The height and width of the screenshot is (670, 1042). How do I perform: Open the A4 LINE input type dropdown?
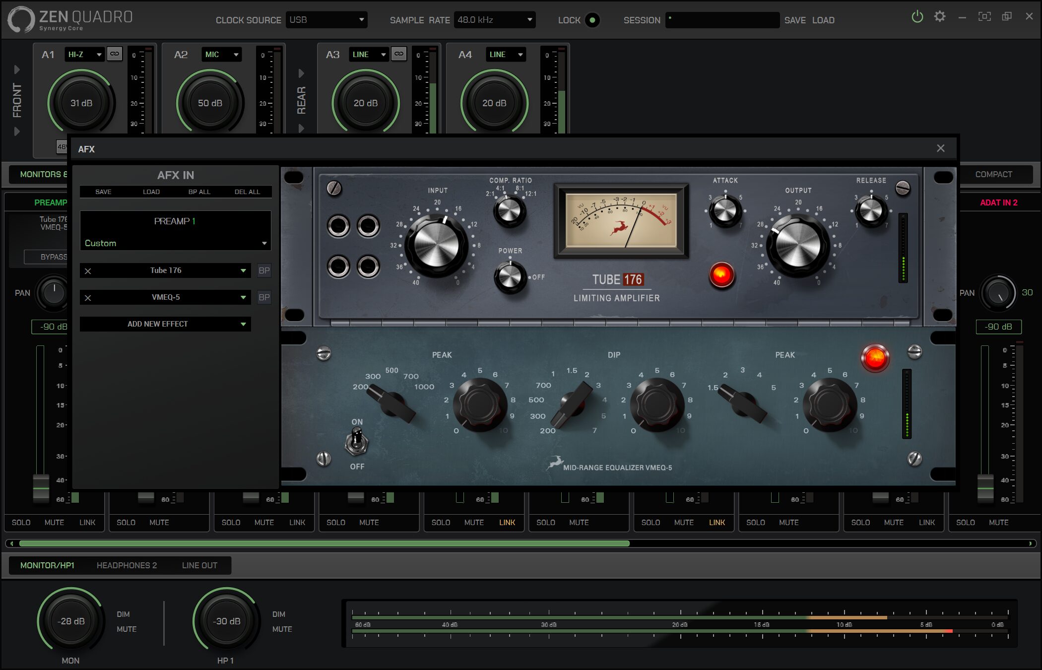506,54
